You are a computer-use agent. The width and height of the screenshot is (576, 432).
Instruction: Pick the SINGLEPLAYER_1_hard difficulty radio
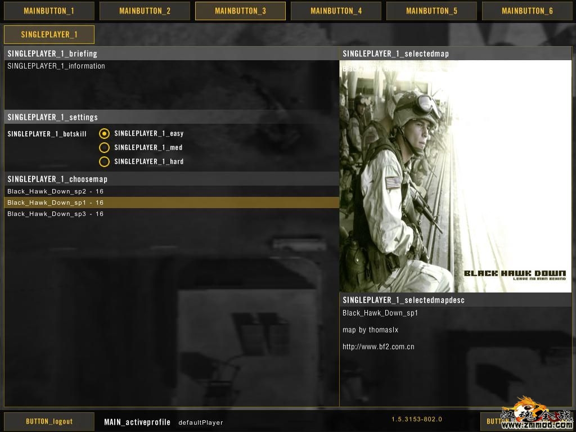click(x=104, y=161)
